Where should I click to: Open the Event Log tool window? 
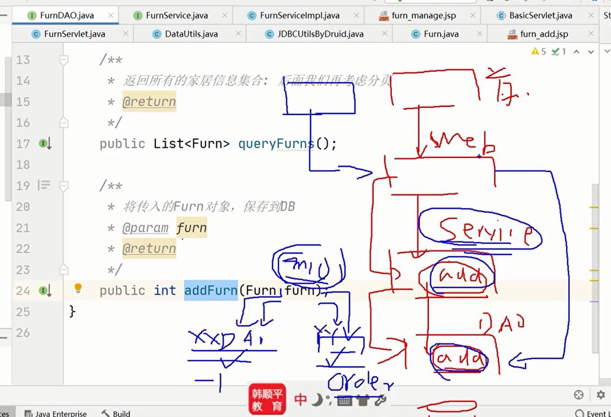pos(593,413)
